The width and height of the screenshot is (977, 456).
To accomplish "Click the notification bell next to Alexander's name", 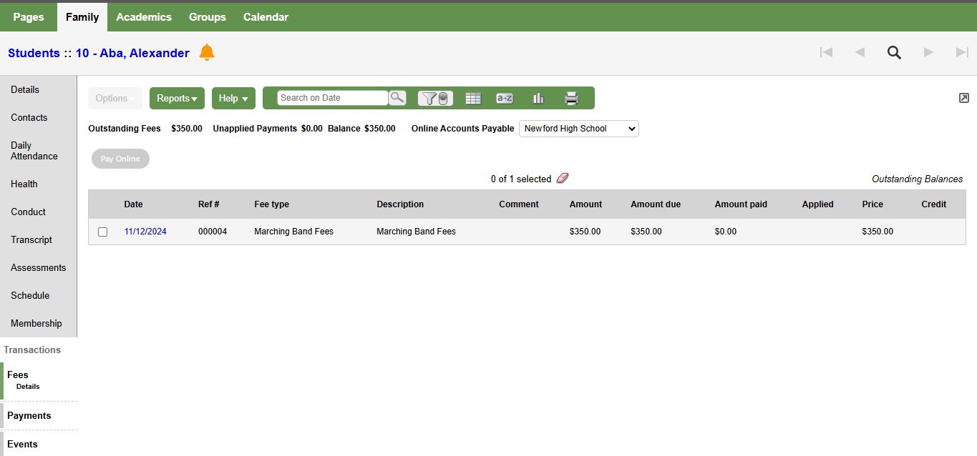I will pos(206,52).
